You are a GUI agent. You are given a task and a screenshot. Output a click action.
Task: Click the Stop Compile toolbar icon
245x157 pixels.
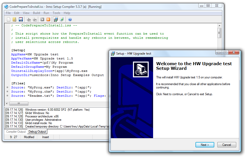click(35, 19)
